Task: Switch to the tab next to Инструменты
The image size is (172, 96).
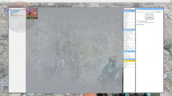Action: click(x=136, y=6)
